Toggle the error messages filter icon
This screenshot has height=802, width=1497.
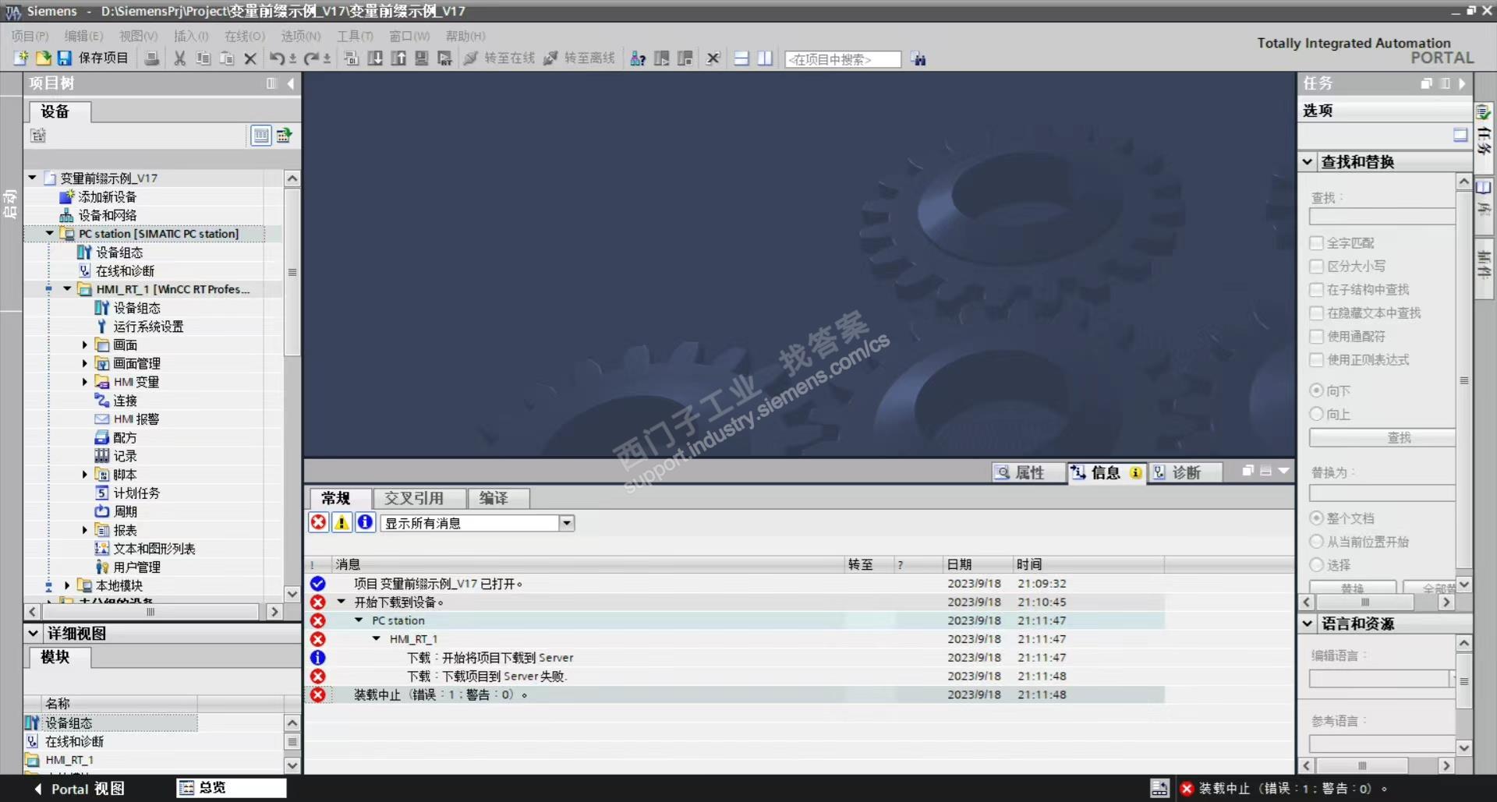coord(318,522)
